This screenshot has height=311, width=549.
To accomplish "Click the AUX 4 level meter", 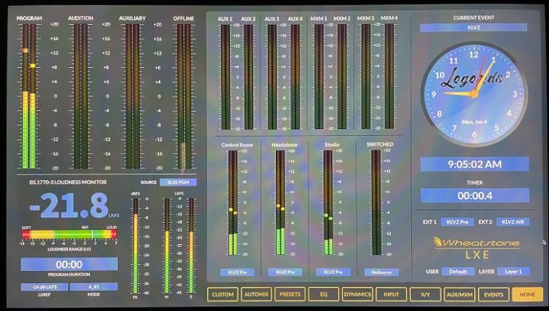I will click(x=296, y=77).
